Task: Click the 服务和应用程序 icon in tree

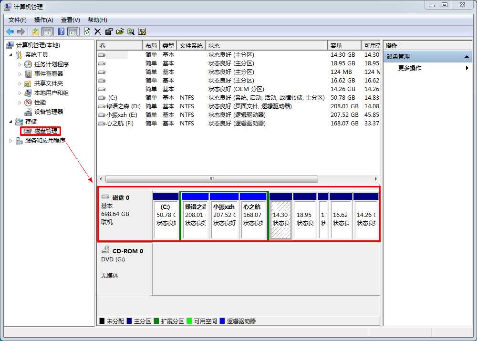Action: coord(19,141)
